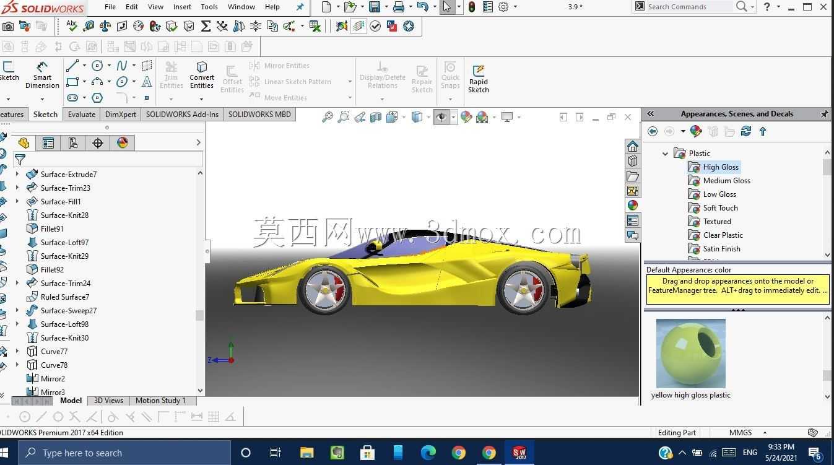Select the Straight Slot tool
Image resolution: width=834 pixels, height=465 pixels.
point(72,98)
